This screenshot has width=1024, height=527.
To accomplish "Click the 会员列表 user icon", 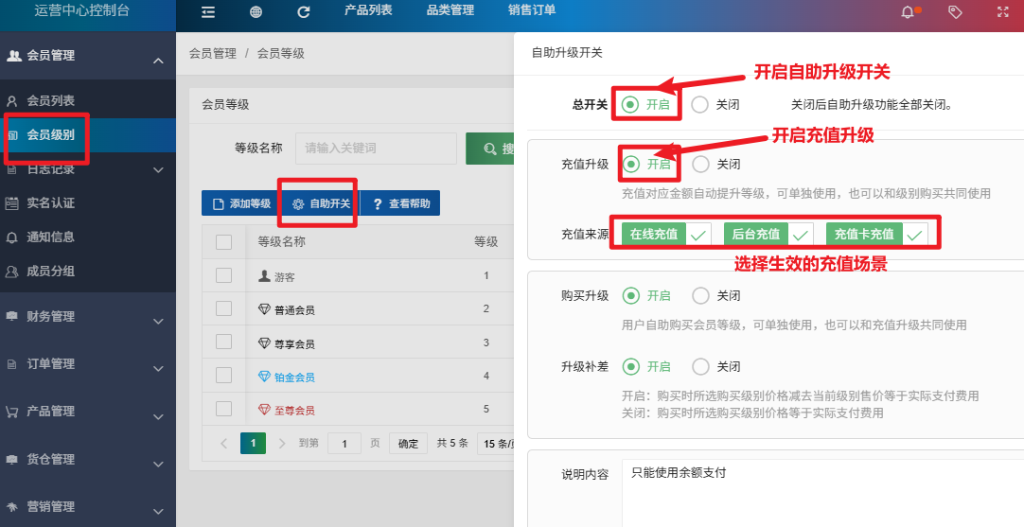I will (x=11, y=101).
